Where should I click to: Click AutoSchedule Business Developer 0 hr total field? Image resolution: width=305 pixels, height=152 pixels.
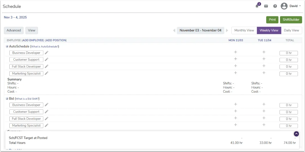[x=289, y=53]
